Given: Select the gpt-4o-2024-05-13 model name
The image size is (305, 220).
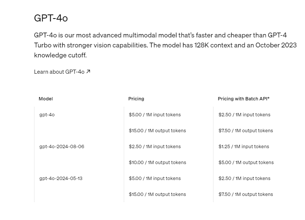Looking at the screenshot, I should click(x=61, y=179).
